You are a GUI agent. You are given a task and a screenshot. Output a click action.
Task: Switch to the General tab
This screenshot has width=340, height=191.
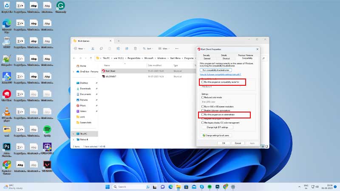(207, 59)
